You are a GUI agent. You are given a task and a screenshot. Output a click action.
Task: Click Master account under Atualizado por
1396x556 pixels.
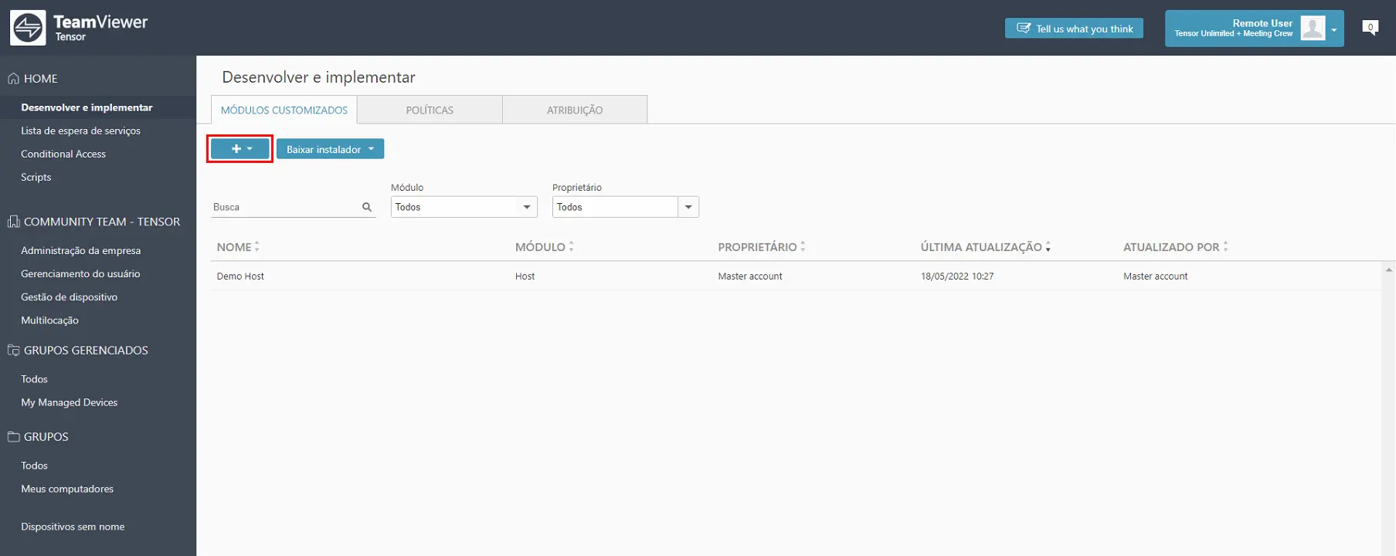[1155, 276]
